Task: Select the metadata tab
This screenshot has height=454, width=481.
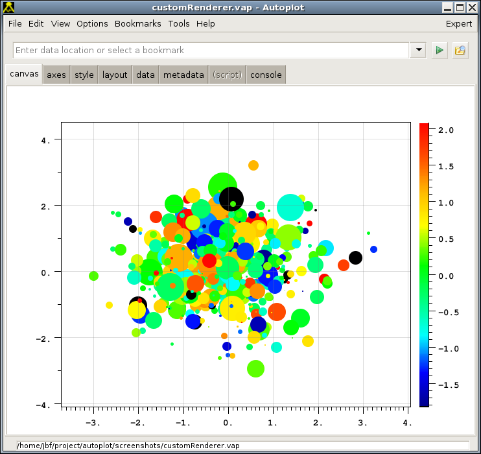Action: (x=183, y=75)
